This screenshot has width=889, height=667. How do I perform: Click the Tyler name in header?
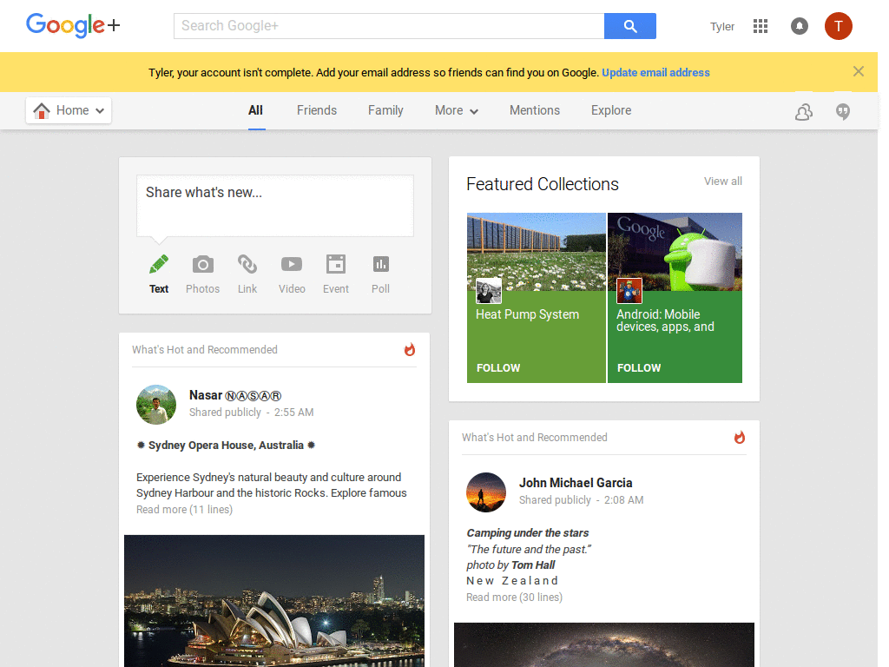(x=722, y=27)
